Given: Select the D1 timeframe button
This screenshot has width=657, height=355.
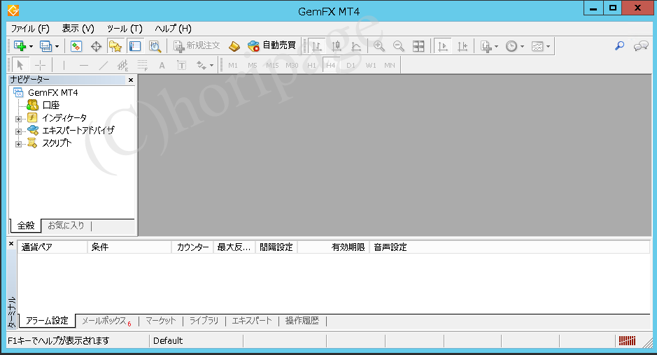Looking at the screenshot, I should [351, 65].
